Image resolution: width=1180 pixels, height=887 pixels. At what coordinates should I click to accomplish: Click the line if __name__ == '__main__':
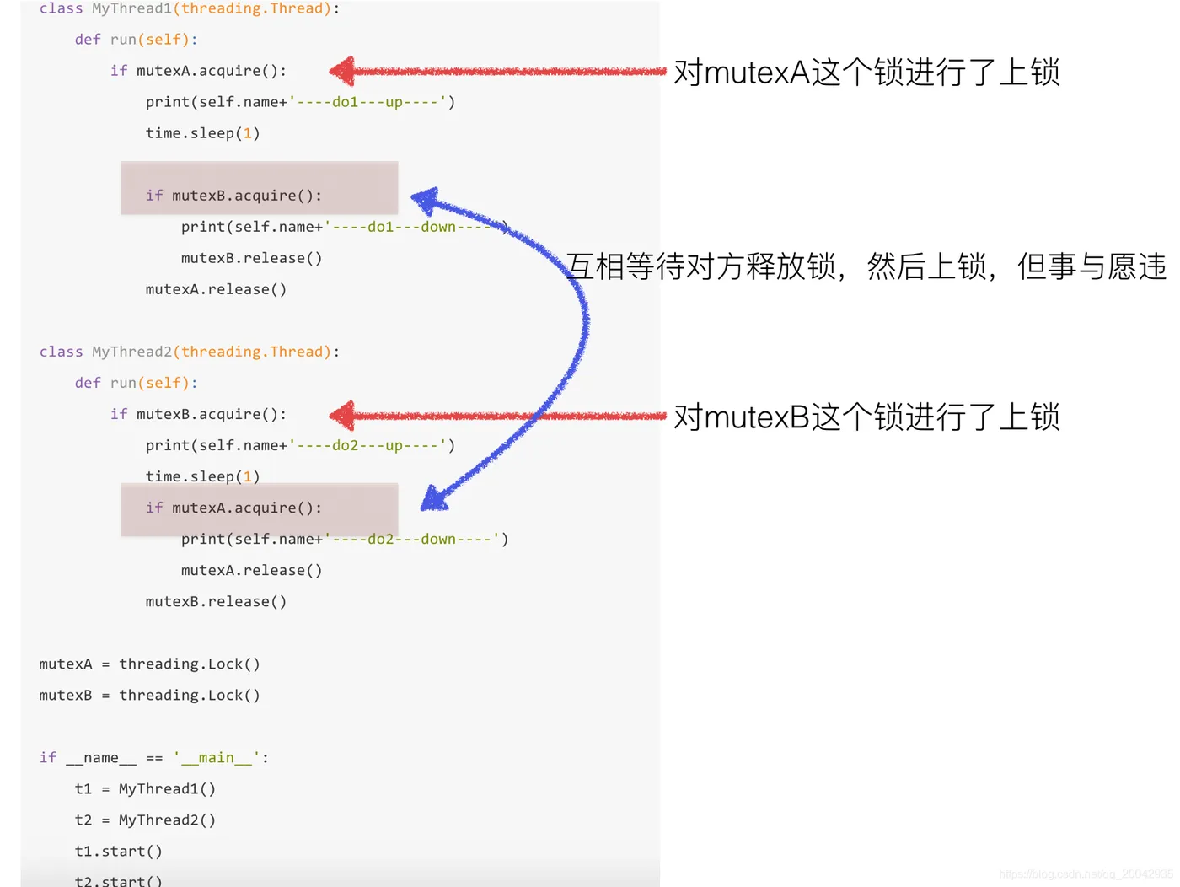pos(154,757)
